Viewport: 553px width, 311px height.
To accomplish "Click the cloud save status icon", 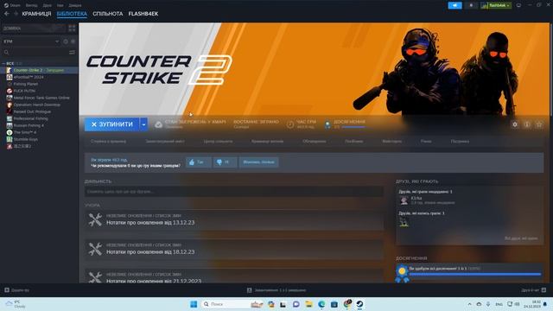I will tap(158, 124).
